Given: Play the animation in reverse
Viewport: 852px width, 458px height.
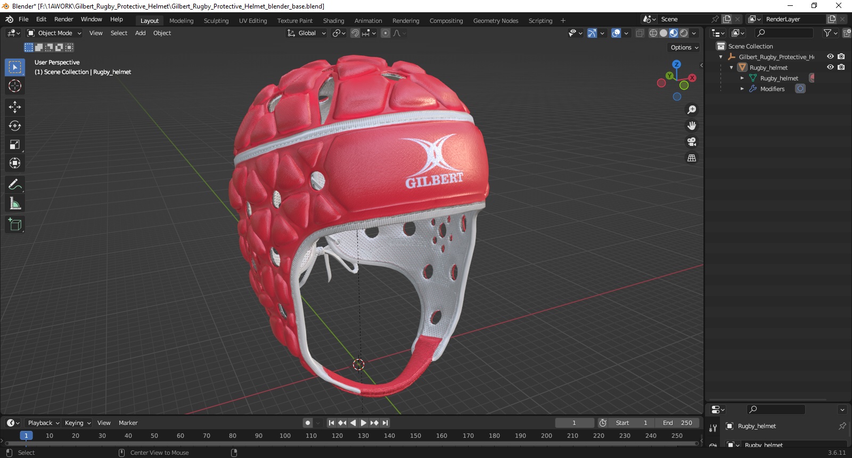Looking at the screenshot, I should tap(353, 423).
